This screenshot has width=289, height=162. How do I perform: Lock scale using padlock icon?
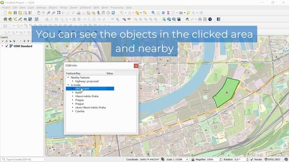(193, 159)
